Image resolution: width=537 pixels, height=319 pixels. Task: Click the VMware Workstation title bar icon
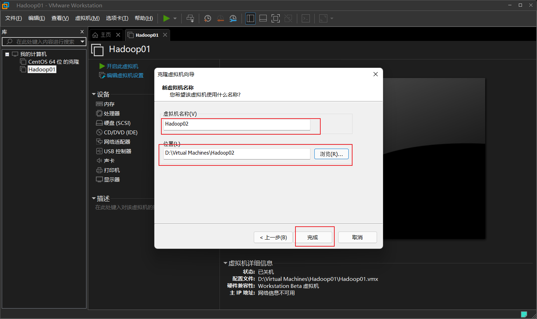(6, 5)
